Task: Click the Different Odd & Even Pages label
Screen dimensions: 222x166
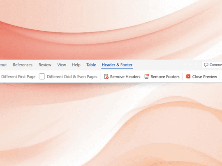Action: pos(72,77)
